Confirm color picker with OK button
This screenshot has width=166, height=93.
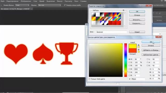pos(151,42)
